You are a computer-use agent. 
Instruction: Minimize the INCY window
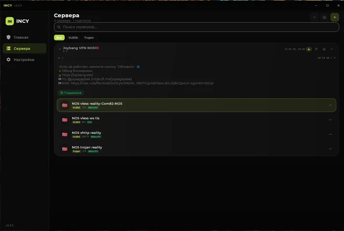tap(316, 5)
